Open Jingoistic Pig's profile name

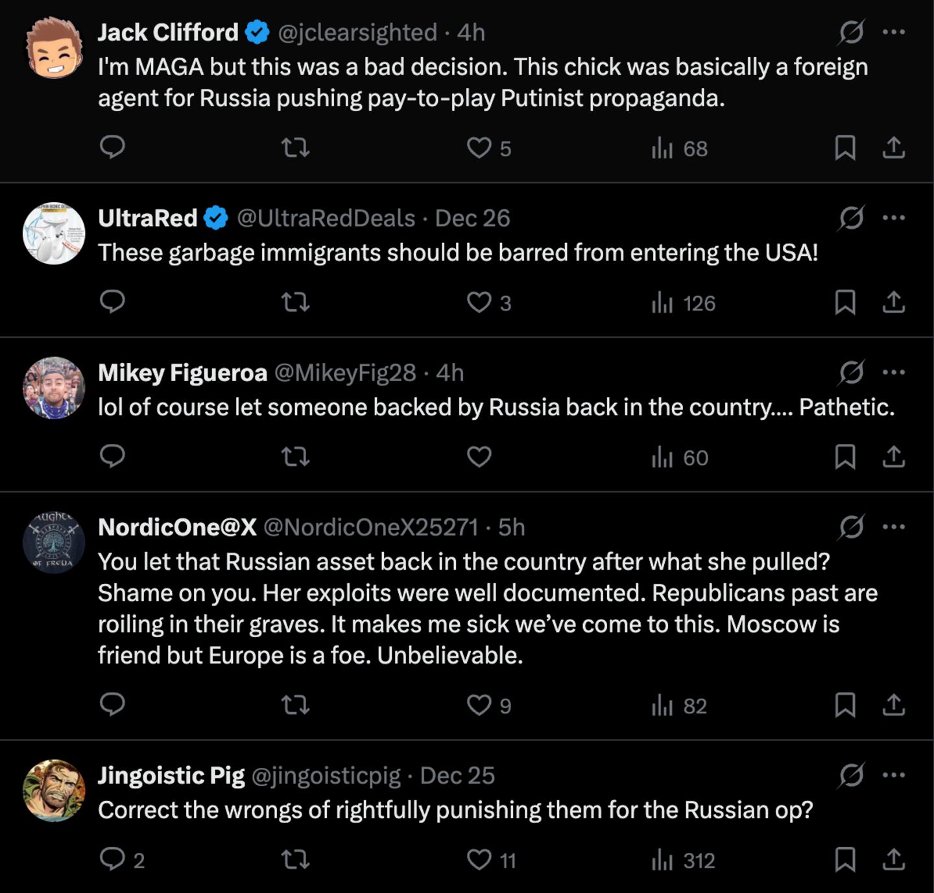tap(171, 776)
